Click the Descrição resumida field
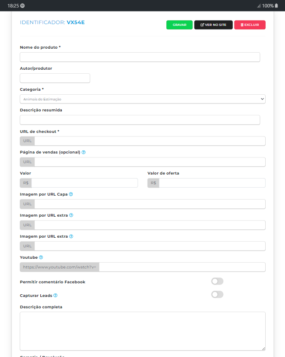 140,120
